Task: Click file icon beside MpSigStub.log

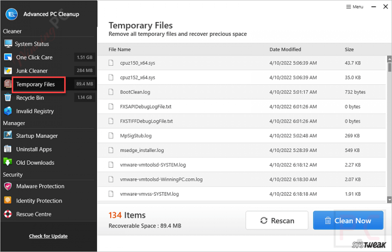Action: coord(111,136)
